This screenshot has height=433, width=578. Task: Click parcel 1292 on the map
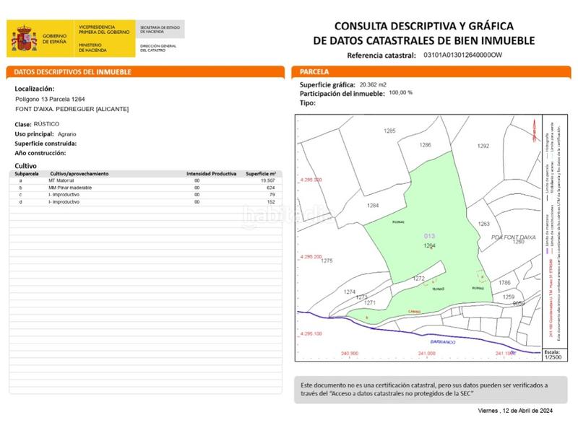coord(483,146)
